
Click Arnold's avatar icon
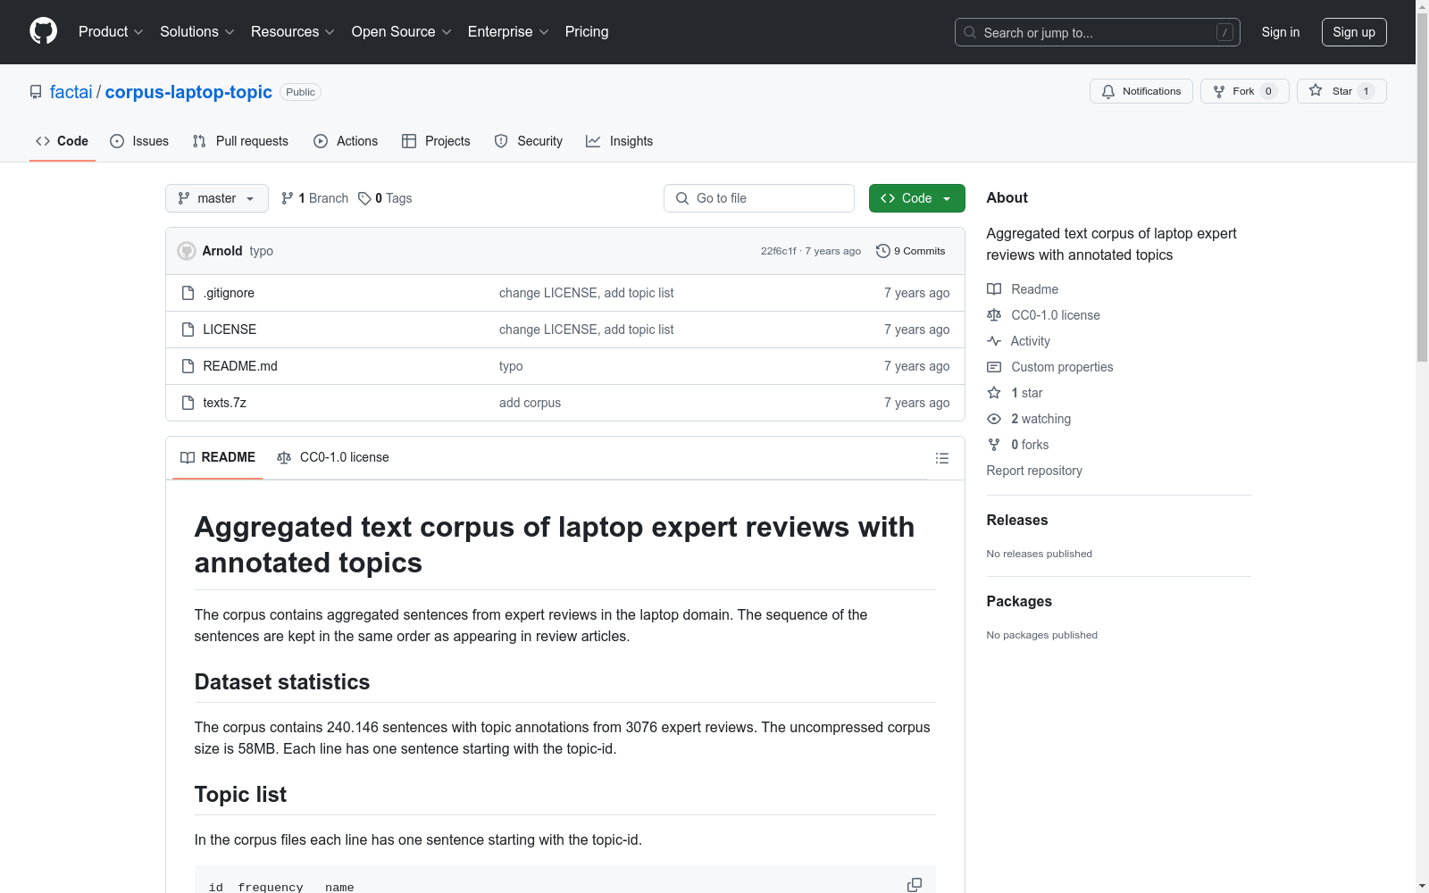coord(187,251)
